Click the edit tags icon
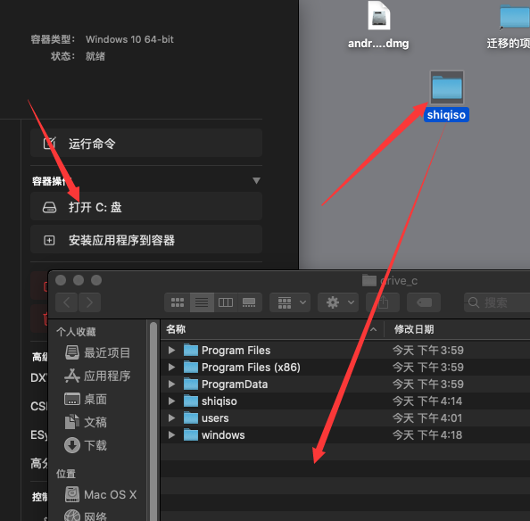Image resolution: width=530 pixels, height=521 pixels. (x=424, y=302)
